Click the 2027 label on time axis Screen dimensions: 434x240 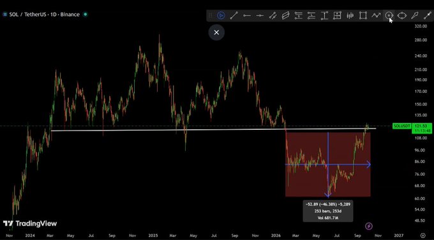coord(398,236)
